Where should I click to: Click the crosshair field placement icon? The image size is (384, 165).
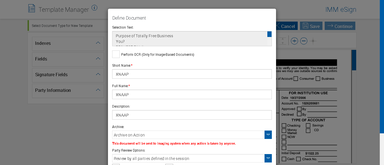(313, 41)
